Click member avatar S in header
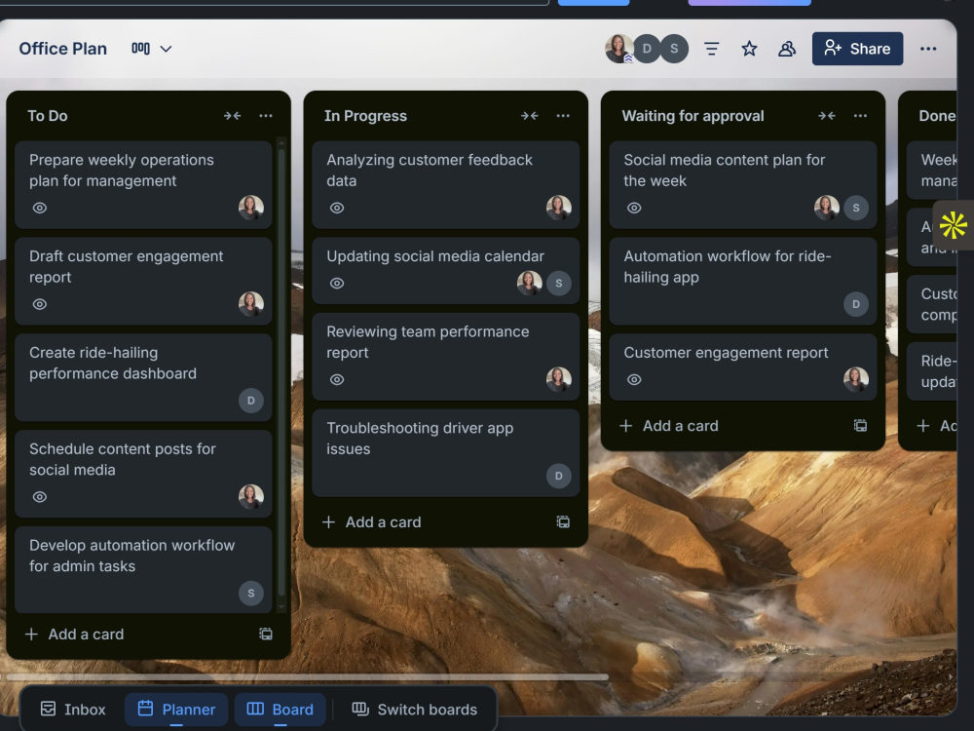 [x=674, y=49]
